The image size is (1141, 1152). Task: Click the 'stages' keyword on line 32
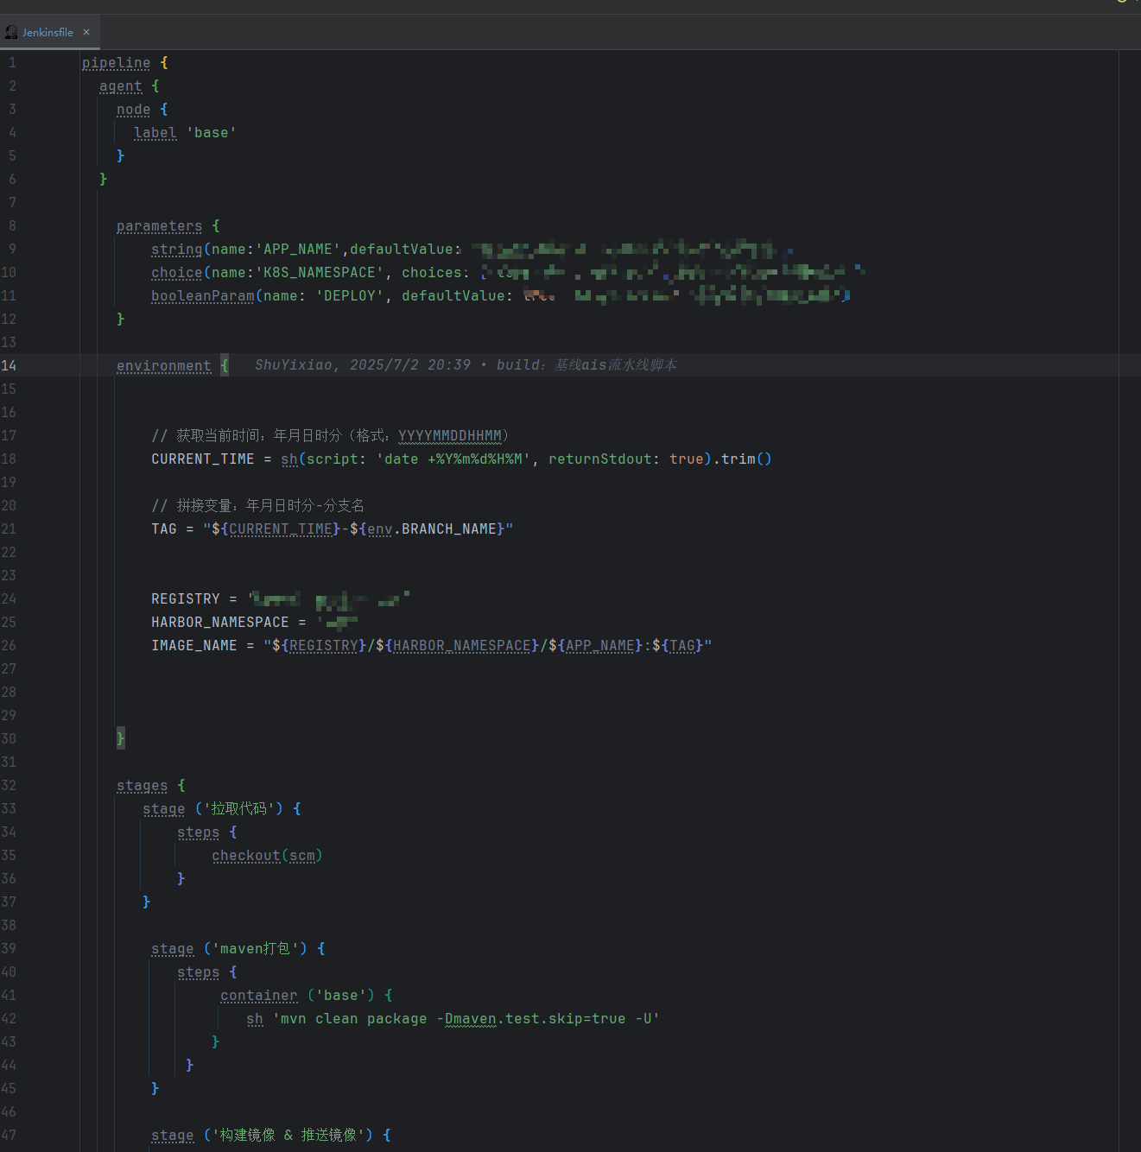point(142,786)
